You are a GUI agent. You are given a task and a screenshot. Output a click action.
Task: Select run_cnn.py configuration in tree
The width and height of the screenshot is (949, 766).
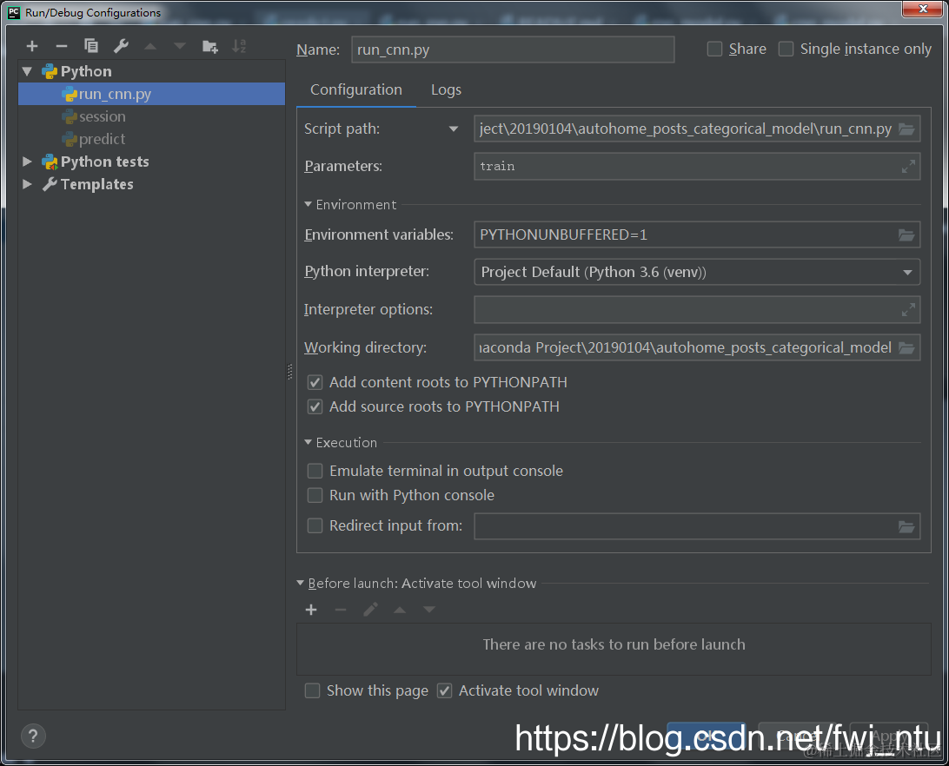[x=151, y=95]
